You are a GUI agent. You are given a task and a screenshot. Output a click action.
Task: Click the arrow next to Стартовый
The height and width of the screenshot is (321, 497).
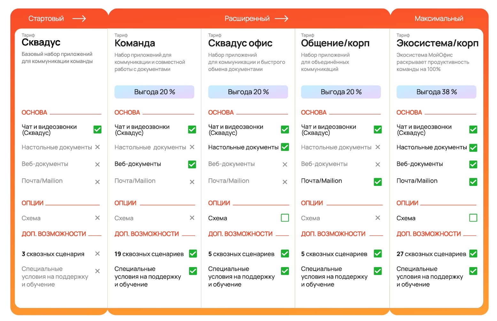pyautogui.click(x=79, y=18)
